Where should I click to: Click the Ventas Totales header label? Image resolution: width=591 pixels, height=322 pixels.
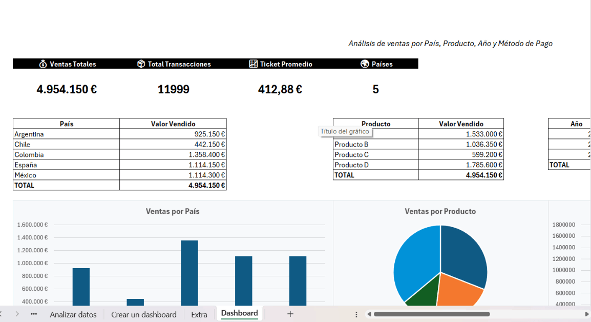pyautogui.click(x=73, y=64)
